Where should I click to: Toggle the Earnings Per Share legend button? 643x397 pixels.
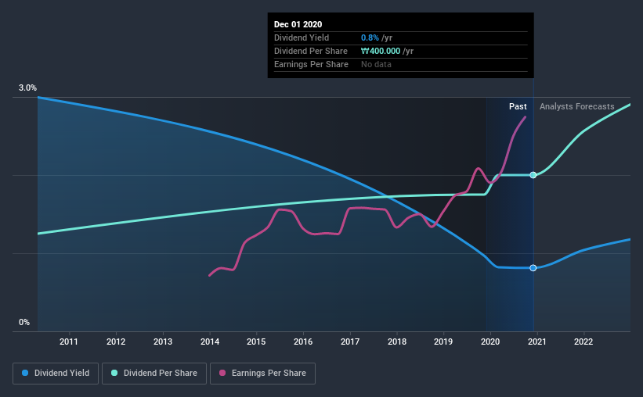tap(262, 374)
